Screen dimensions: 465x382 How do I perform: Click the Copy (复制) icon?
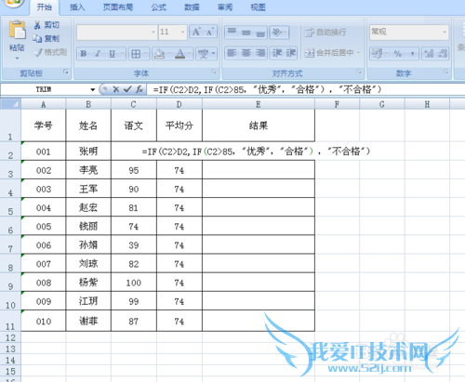point(37,38)
